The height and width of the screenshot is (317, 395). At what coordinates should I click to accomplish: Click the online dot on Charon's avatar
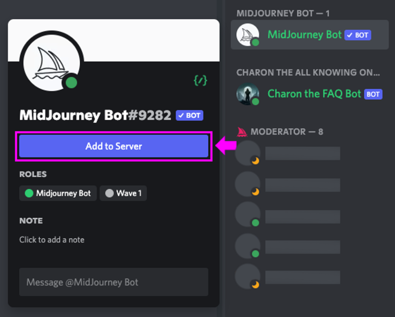tap(255, 101)
